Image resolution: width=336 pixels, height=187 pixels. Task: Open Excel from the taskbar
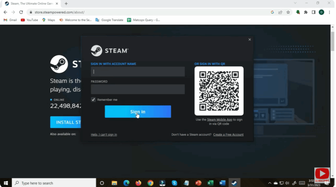coord(210,183)
